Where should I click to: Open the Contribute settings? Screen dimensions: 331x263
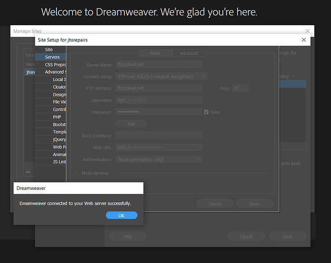point(60,109)
